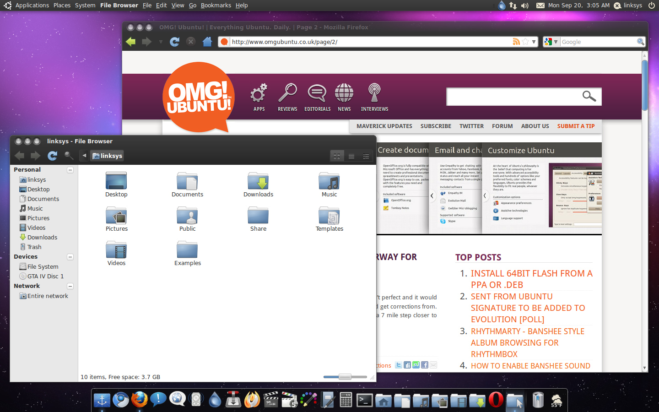Click the Firefox back arrow button
This screenshot has height=412, width=659.
(131, 42)
